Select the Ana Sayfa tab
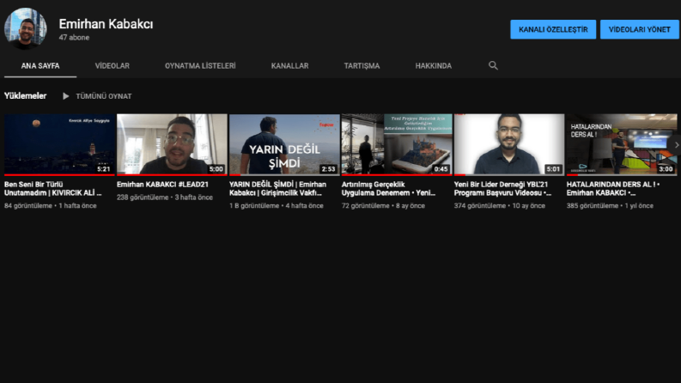 [x=40, y=66]
